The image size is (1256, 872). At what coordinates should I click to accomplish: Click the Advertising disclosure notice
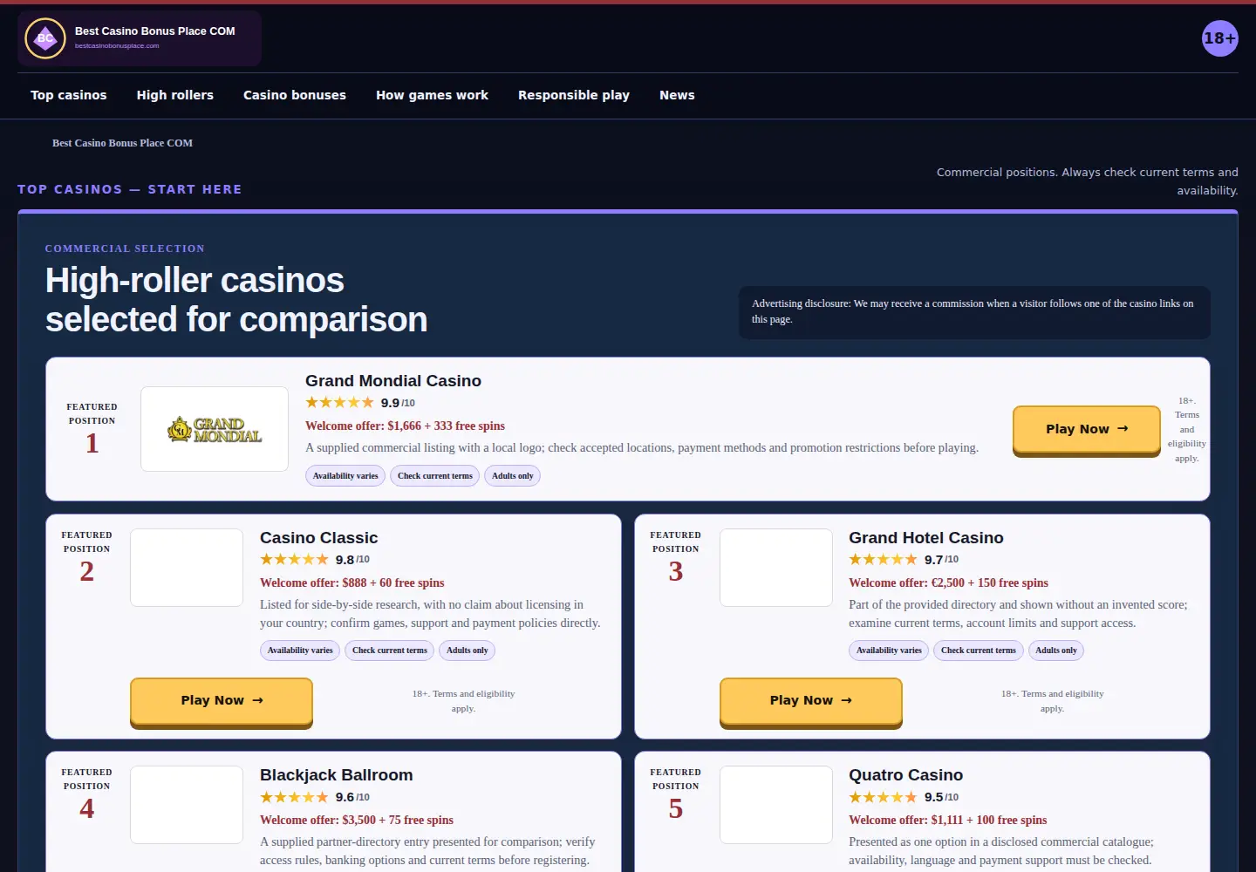[974, 312]
